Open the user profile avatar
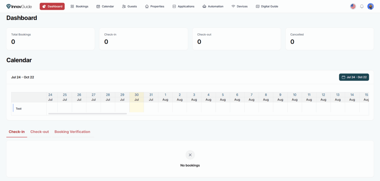 pyautogui.click(x=370, y=6)
